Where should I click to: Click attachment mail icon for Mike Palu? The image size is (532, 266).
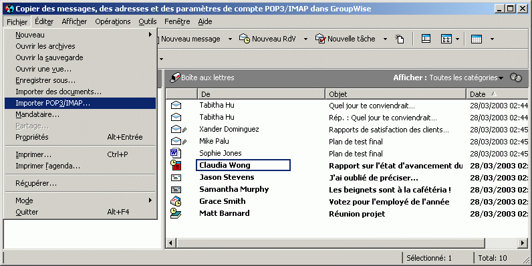(178, 141)
